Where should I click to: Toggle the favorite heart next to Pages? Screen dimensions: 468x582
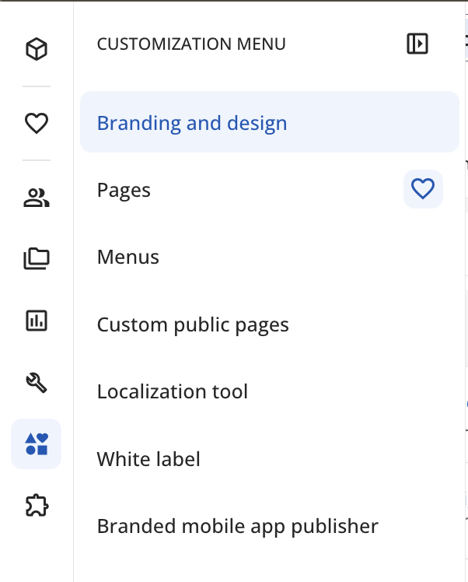[423, 189]
